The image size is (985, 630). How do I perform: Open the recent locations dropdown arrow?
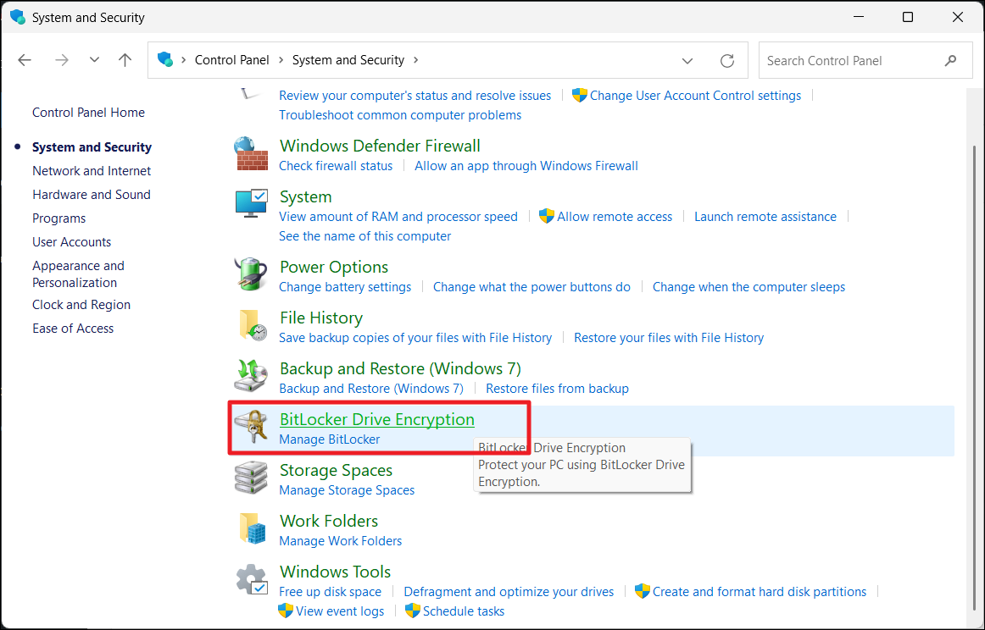[x=94, y=60]
